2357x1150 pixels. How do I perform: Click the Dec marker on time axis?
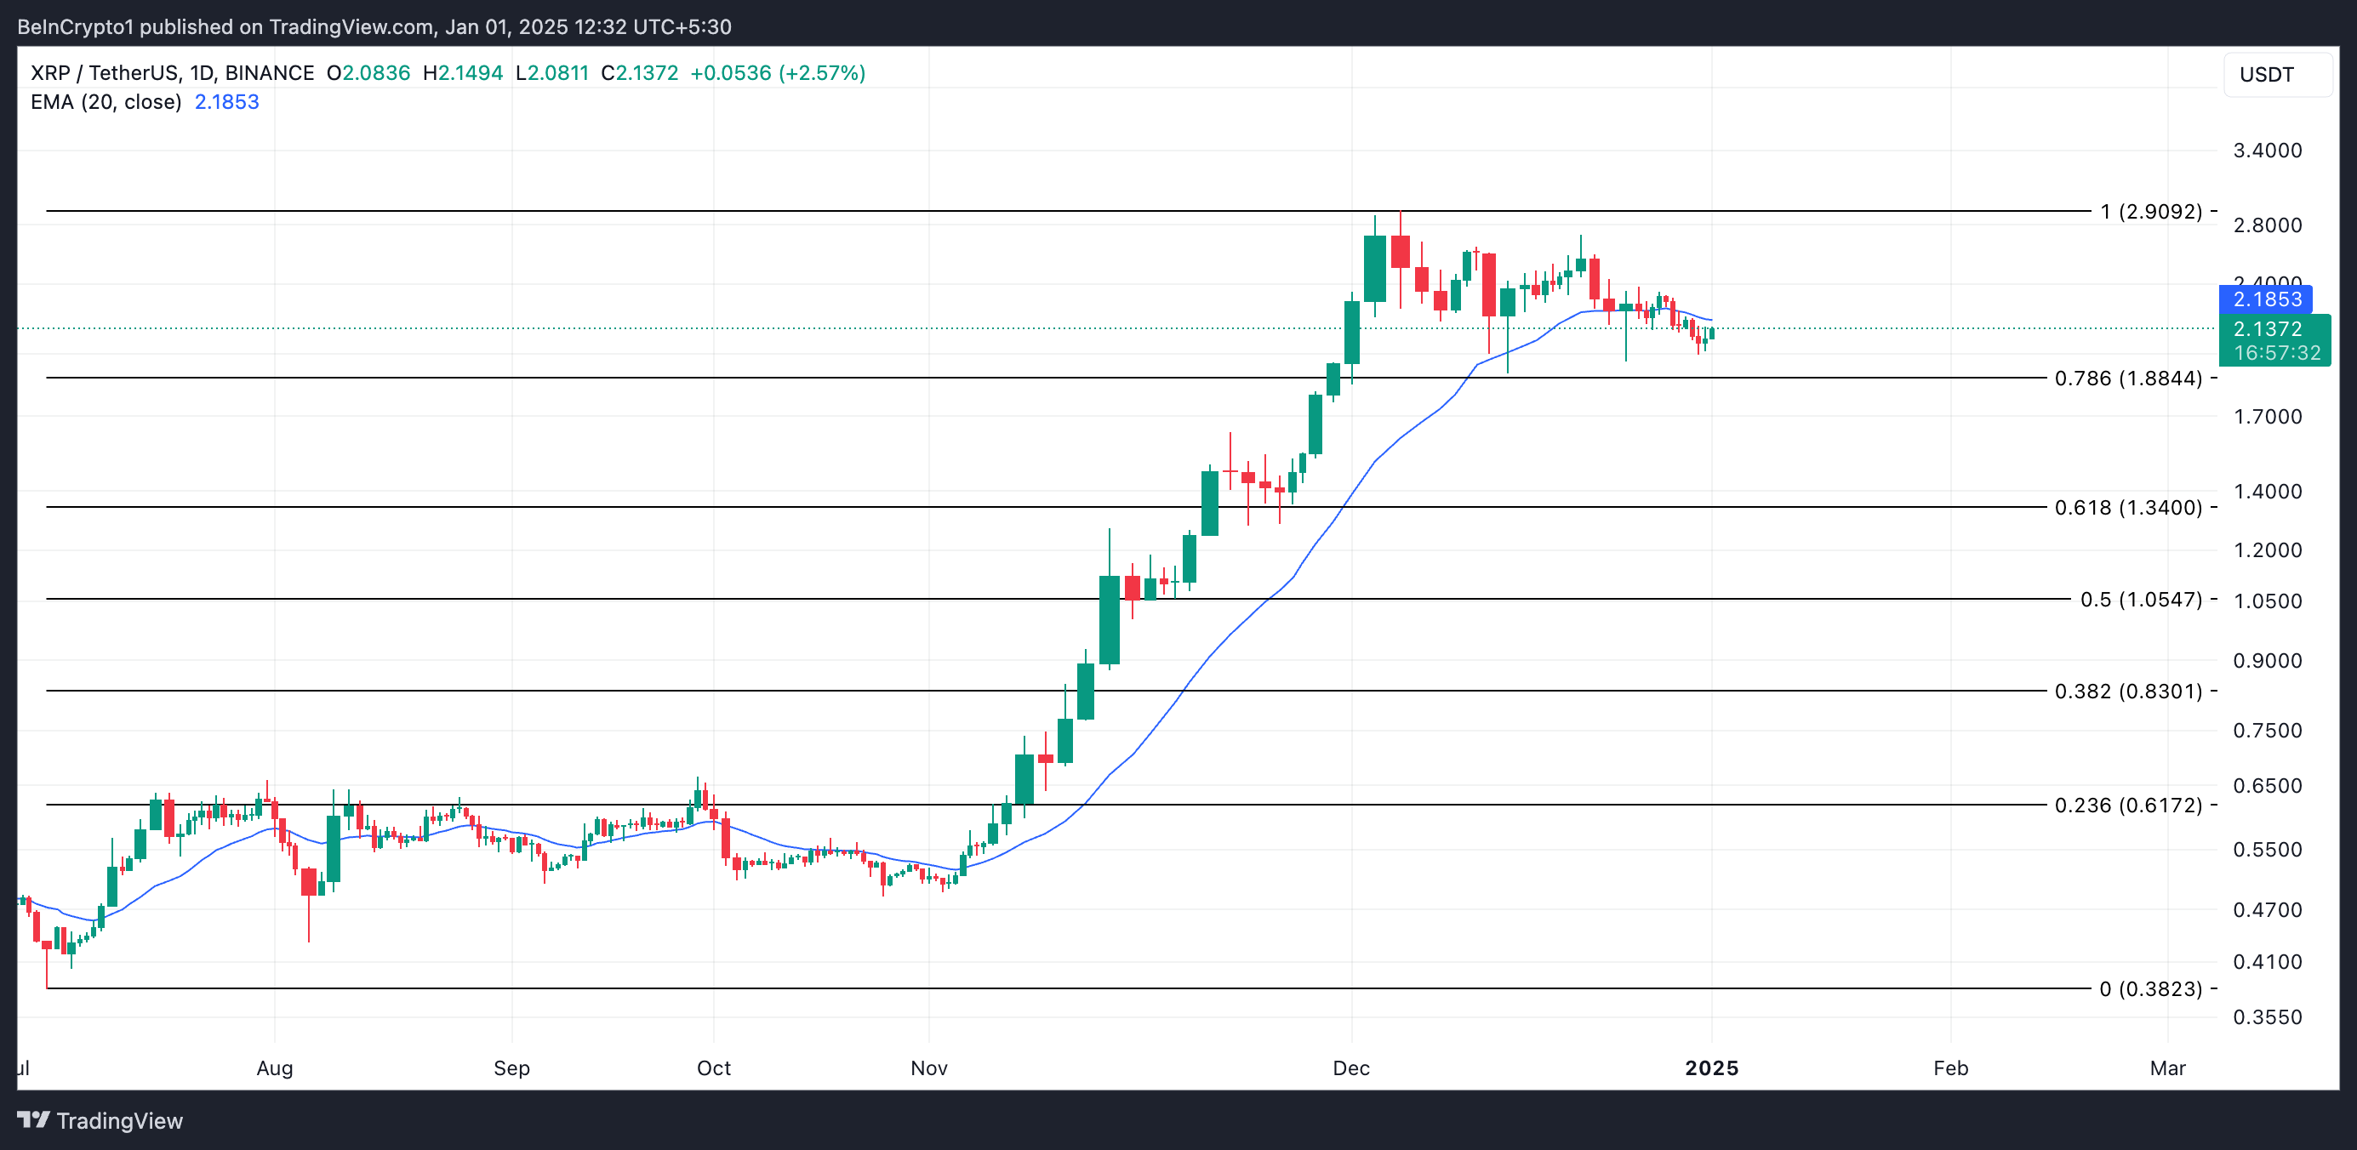point(1350,1067)
